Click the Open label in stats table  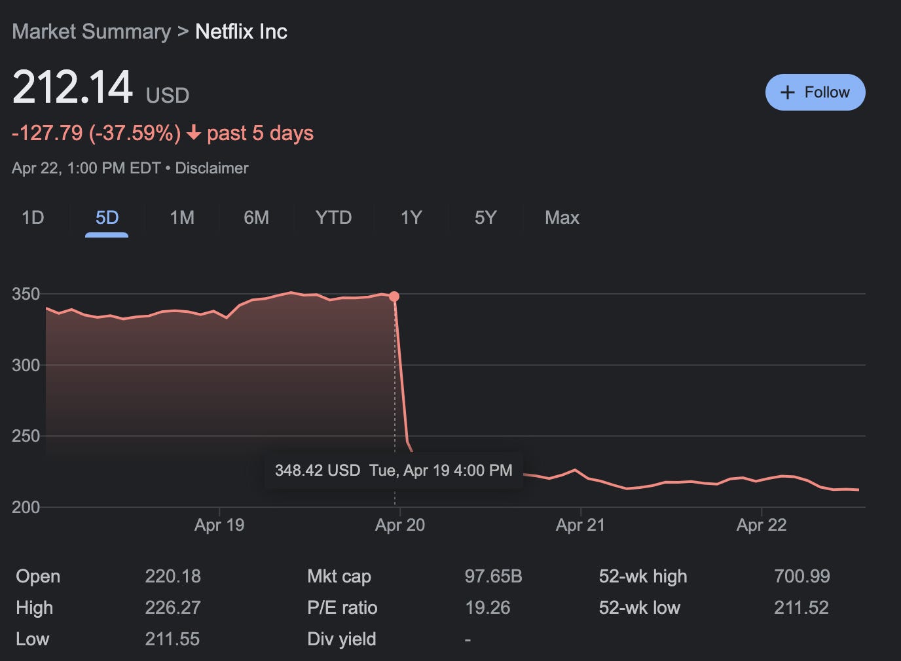coord(38,577)
